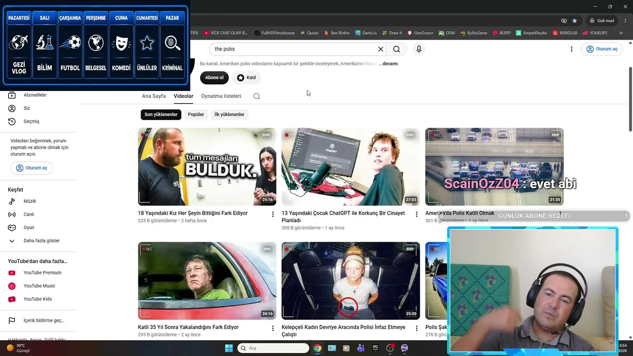Switch to the Ana Sayfa channel tab

coord(154,96)
